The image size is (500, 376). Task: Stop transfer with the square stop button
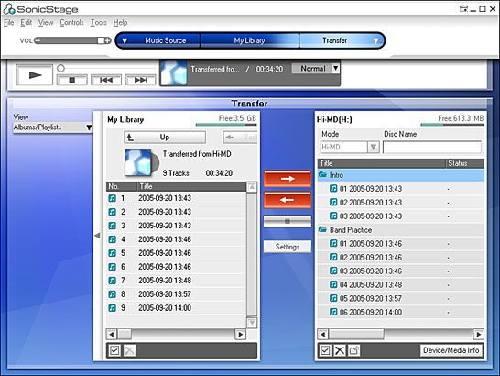[288, 221]
